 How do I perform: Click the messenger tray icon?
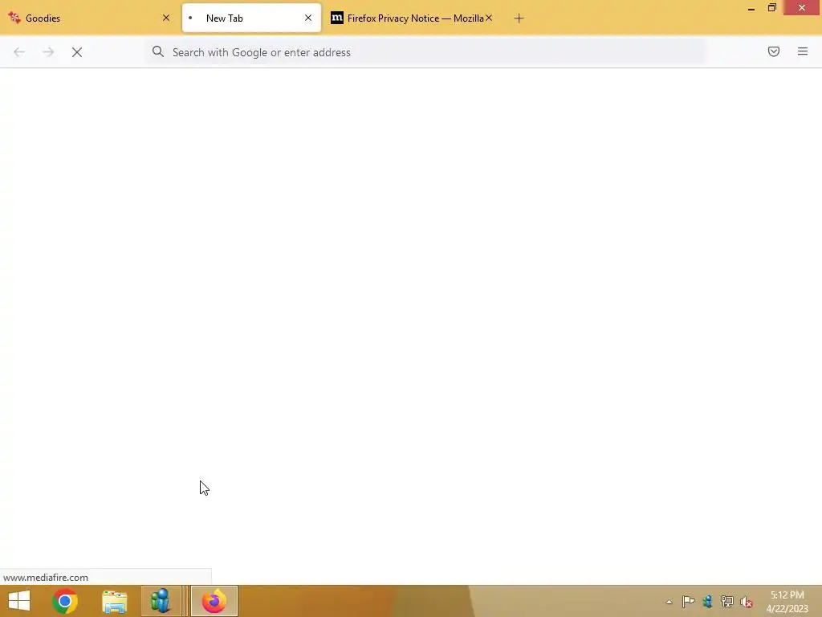point(708,602)
